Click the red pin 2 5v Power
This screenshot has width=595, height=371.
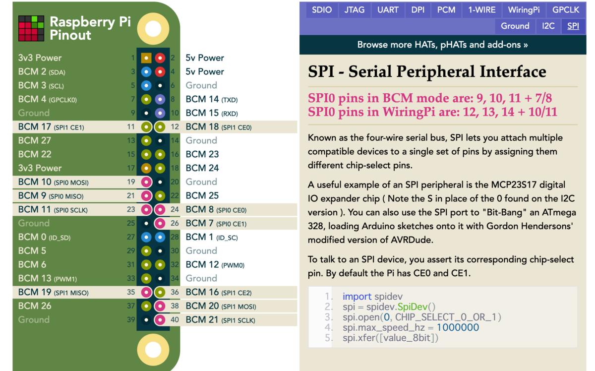pos(160,58)
